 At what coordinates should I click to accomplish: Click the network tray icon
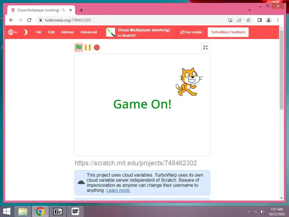(256, 212)
